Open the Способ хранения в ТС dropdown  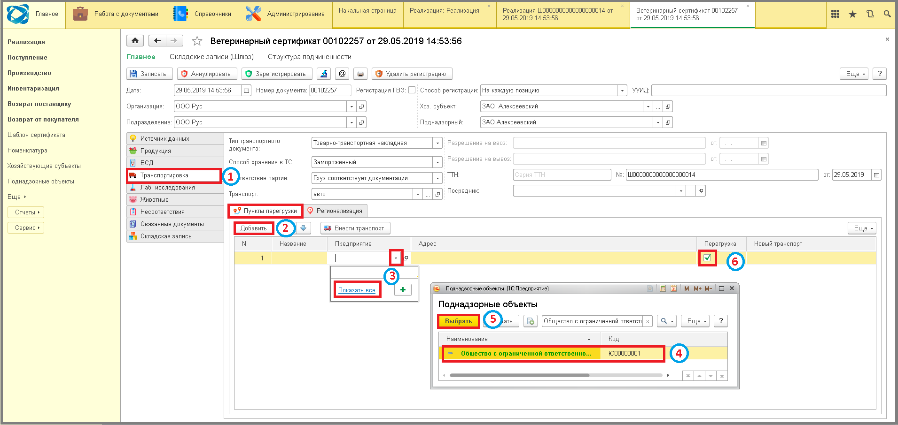[437, 162]
